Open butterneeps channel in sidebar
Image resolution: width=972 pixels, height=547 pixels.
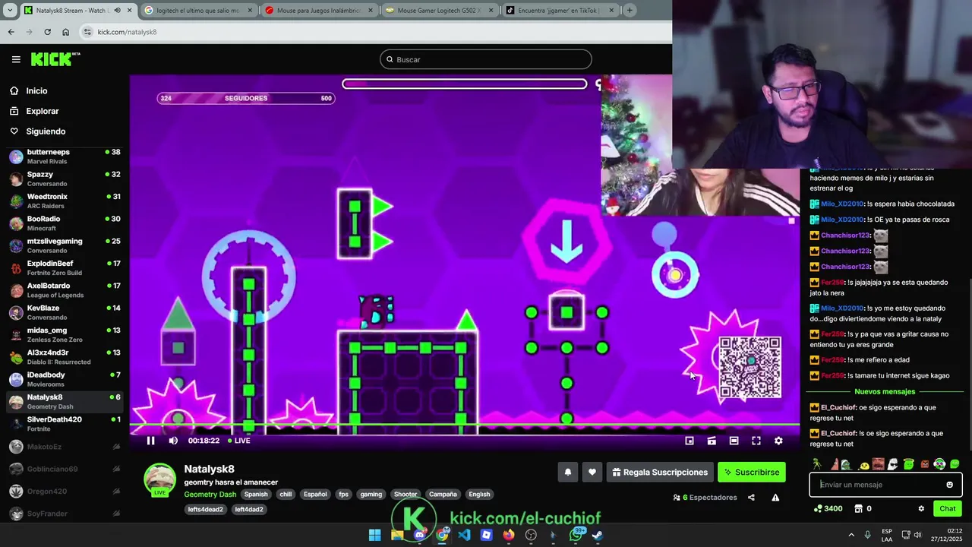click(x=65, y=157)
